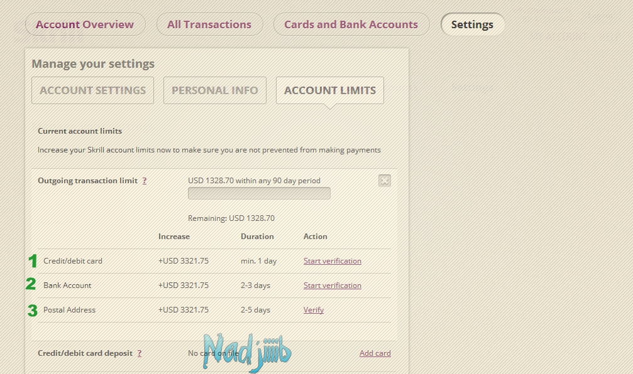Start verification for Credit/debit card
Screen dimensions: 633x374
pyautogui.click(x=333, y=261)
